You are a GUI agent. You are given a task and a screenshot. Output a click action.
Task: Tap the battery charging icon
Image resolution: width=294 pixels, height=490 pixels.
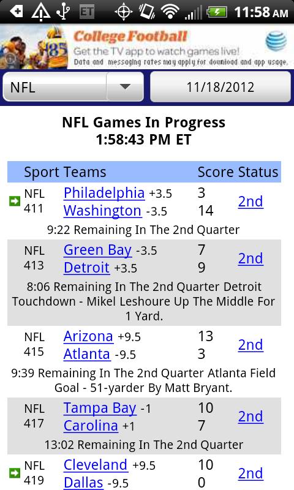(217, 12)
